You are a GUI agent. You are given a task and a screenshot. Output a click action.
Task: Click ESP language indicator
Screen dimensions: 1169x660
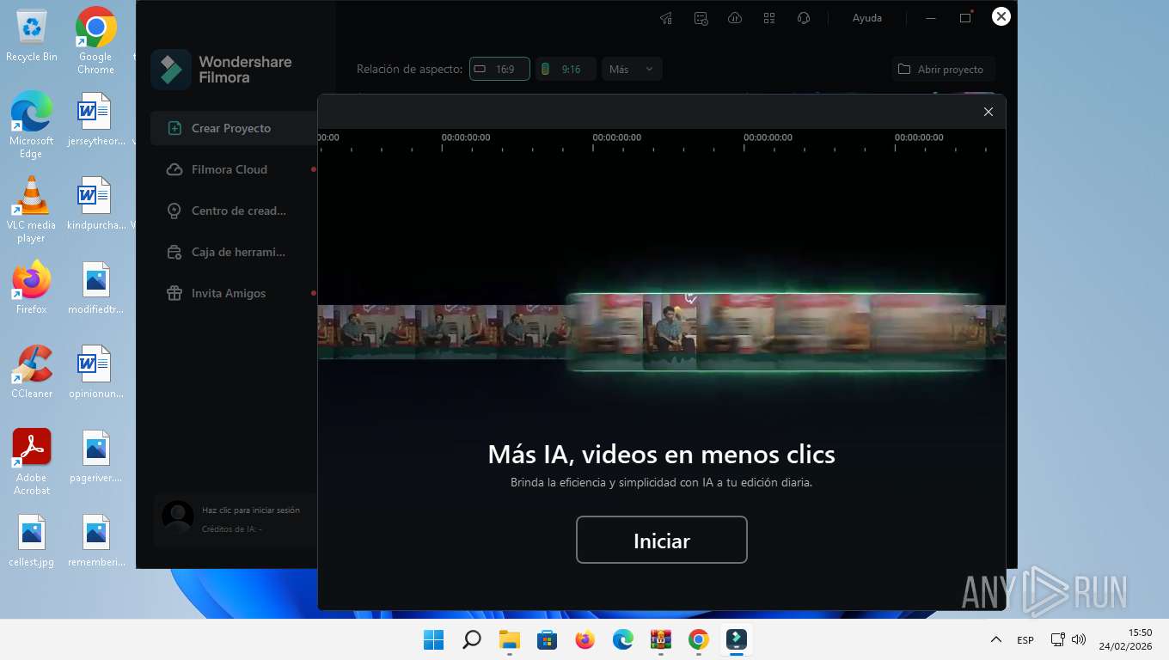1025,640
